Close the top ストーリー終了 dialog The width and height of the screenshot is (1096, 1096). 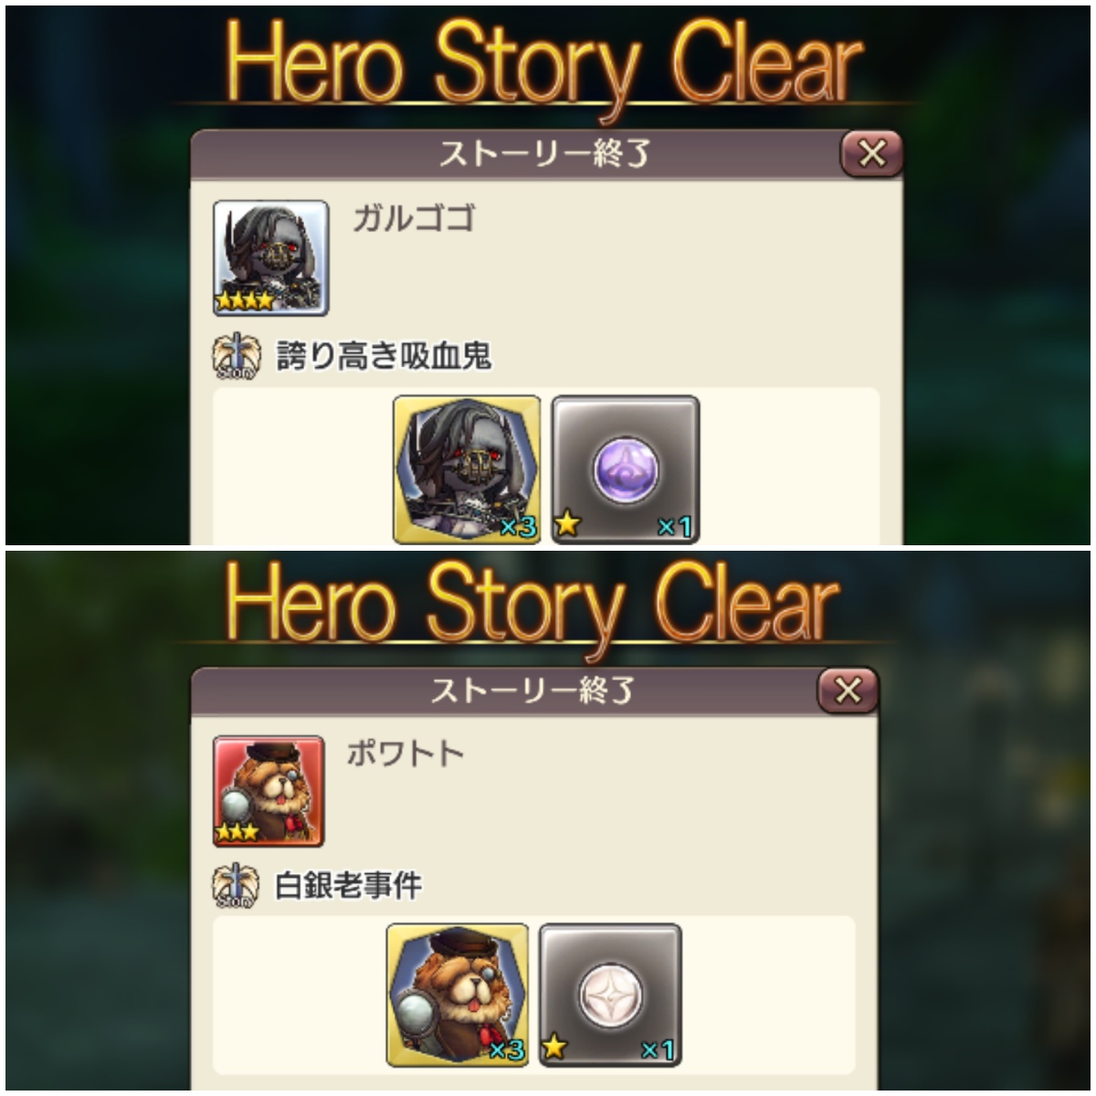870,154
